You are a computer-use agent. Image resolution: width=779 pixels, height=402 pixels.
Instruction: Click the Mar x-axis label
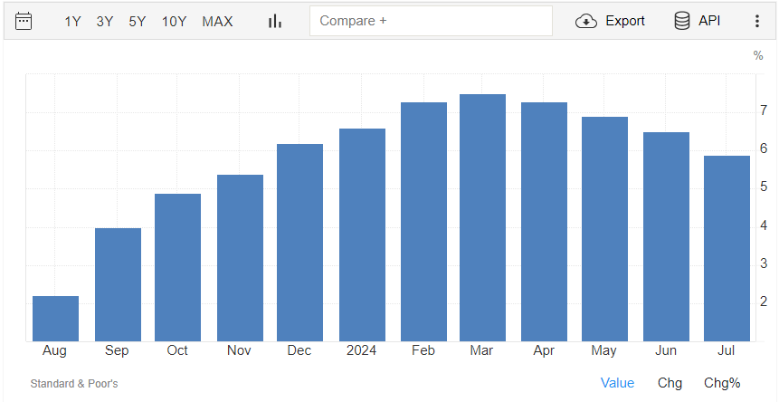coord(481,350)
